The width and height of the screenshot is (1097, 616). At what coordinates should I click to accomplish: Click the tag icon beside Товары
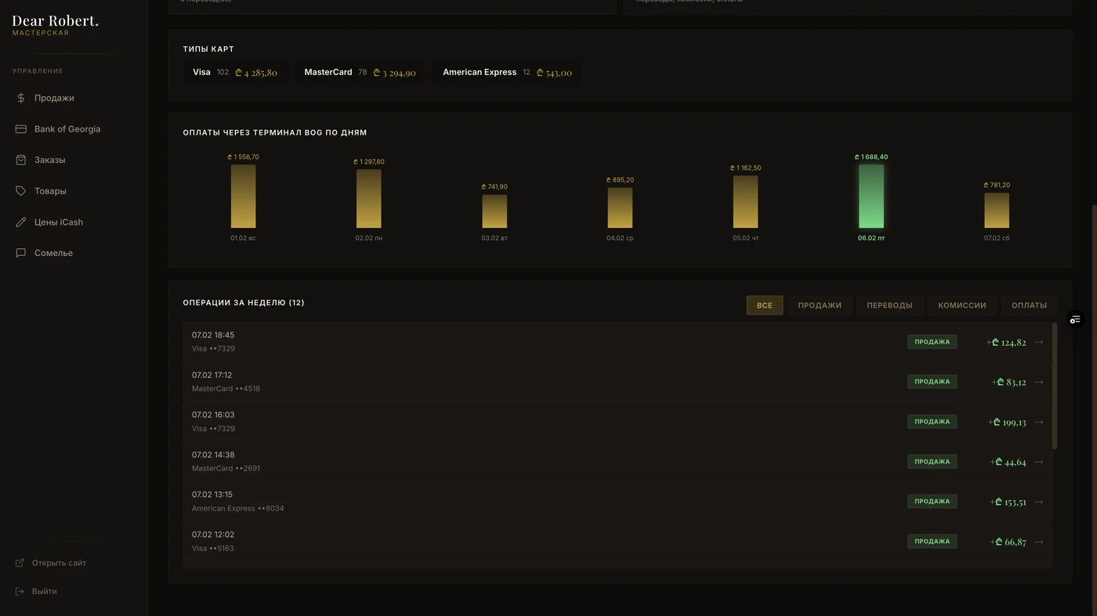coord(21,191)
